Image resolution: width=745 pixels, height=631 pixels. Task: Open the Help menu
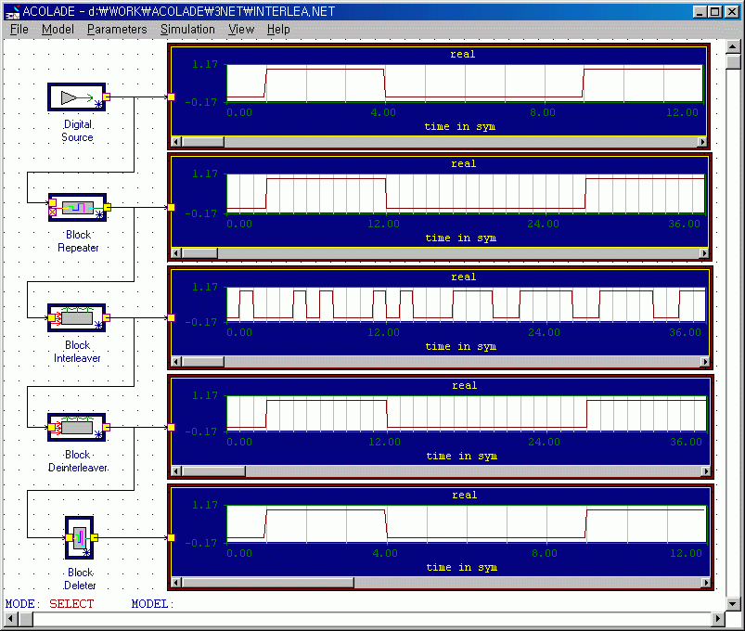tap(278, 30)
